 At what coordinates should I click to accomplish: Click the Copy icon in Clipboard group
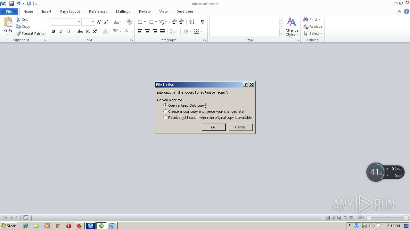[18, 27]
